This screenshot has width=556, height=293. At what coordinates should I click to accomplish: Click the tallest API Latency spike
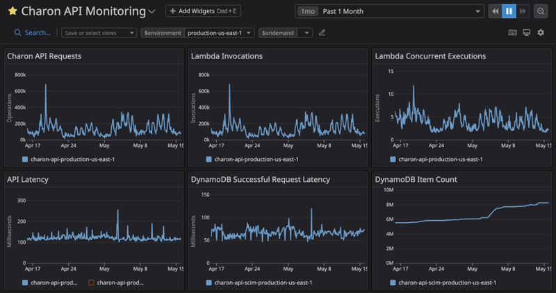117,212
